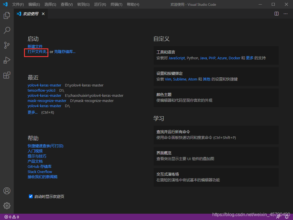Screen dimensions: 293x220
Task: Open the Manage gear icon
Action: tap(7, 206)
